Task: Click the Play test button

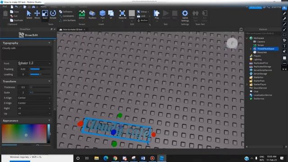Action: coord(157,14)
